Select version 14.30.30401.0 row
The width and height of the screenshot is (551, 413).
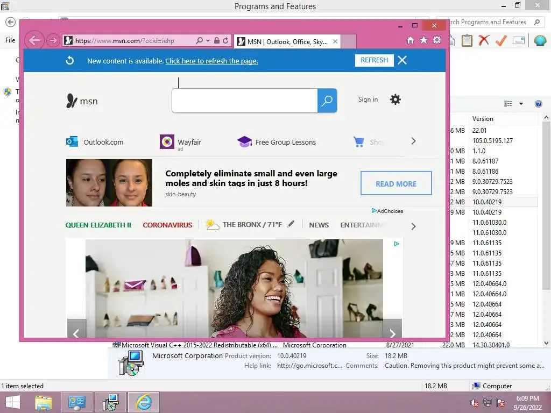[x=491, y=345]
